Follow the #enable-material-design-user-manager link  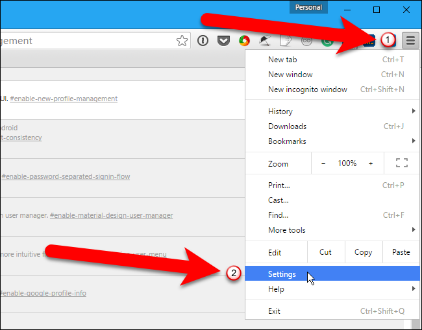pos(111,215)
